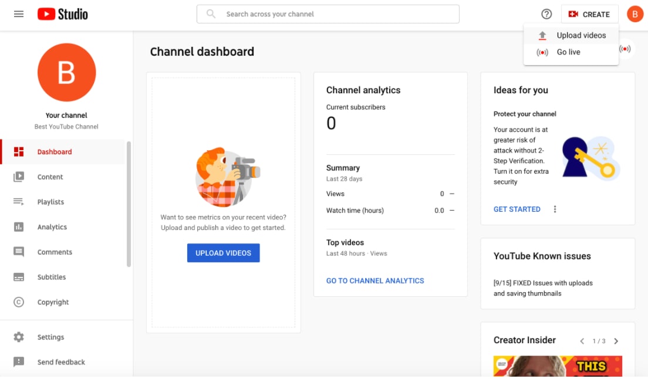Open three-dot options on Ideas card
Viewport: 648px width, 379px height.
pos(555,209)
